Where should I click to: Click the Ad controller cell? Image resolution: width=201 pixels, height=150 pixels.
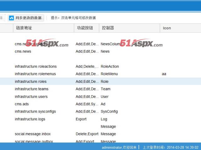[103, 104]
